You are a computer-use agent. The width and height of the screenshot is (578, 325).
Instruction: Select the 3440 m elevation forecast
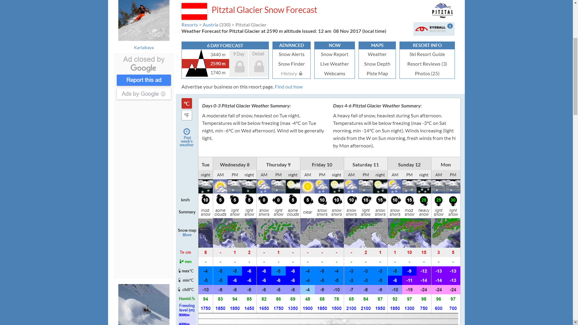(x=218, y=55)
